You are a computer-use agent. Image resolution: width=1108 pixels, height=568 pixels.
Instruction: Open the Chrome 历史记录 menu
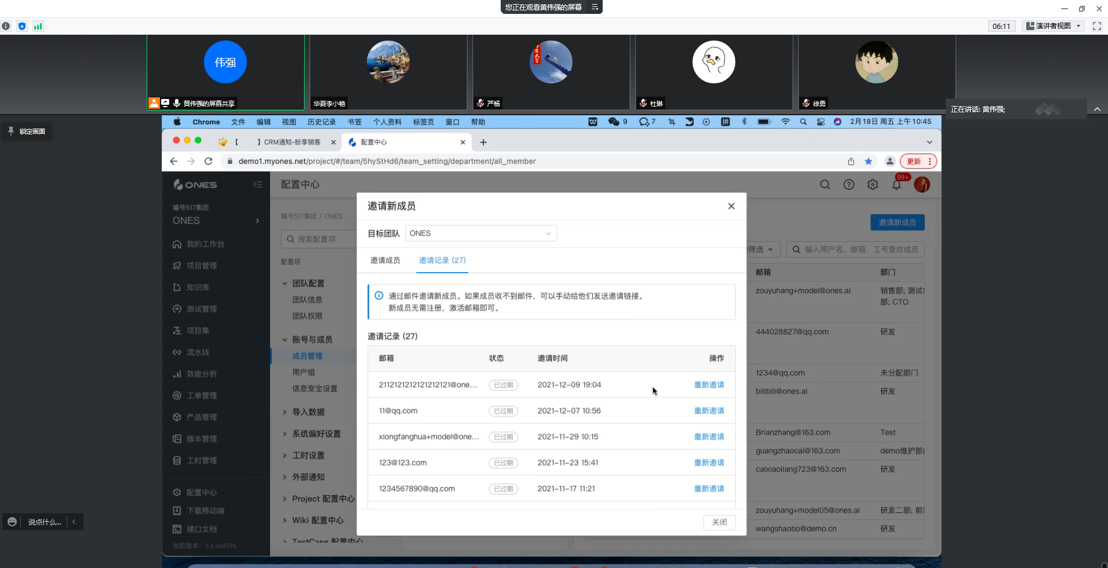coord(322,122)
